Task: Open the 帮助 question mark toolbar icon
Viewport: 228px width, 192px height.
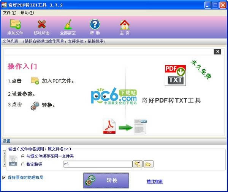Action: [95, 24]
